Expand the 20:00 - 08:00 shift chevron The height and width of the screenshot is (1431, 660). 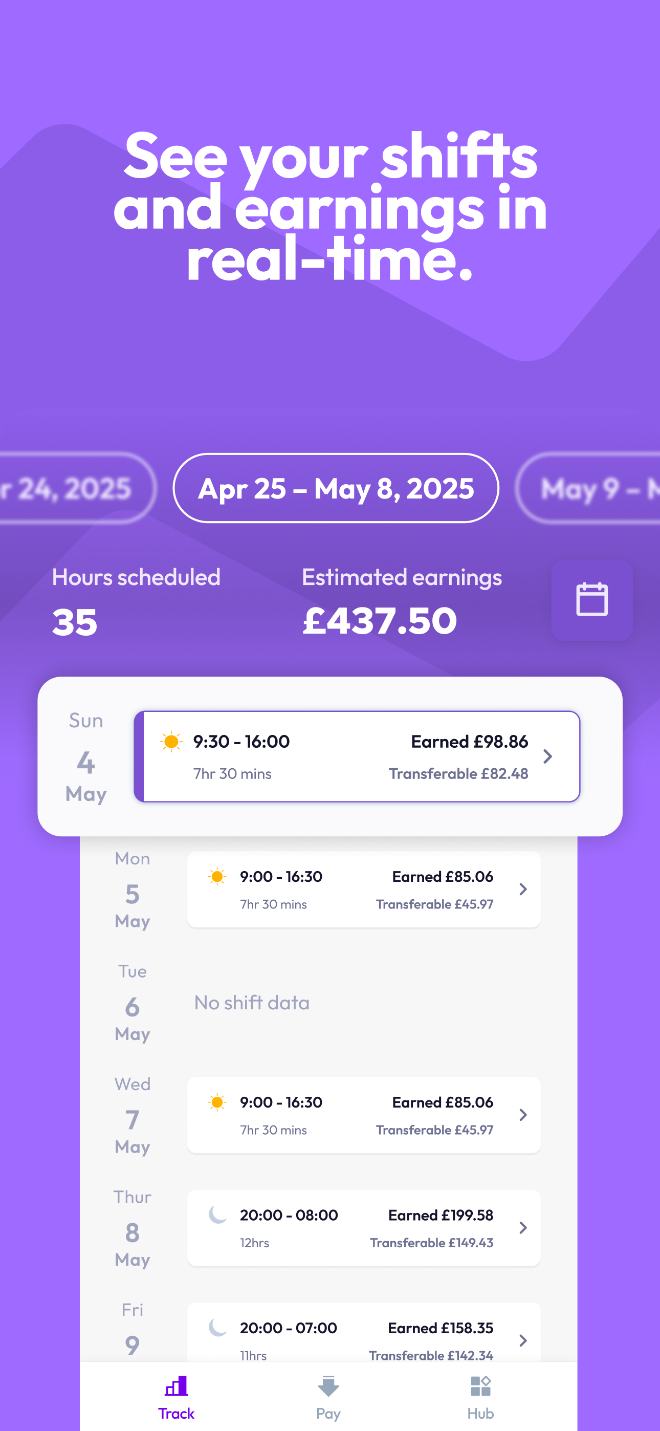pos(523,1228)
